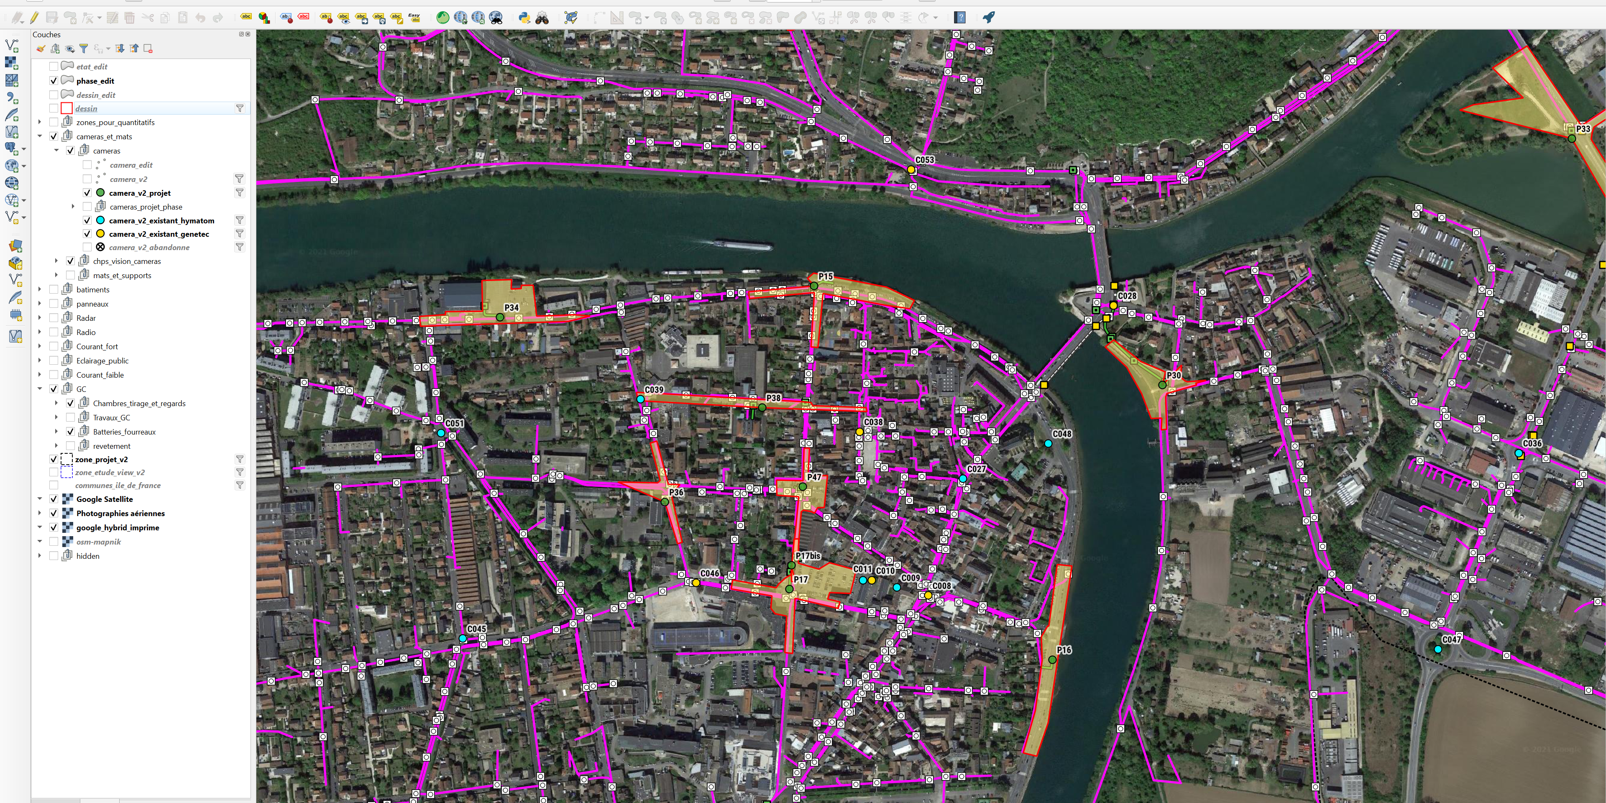
Task: Click the red dessin layer symbol swatch
Action: [67, 108]
